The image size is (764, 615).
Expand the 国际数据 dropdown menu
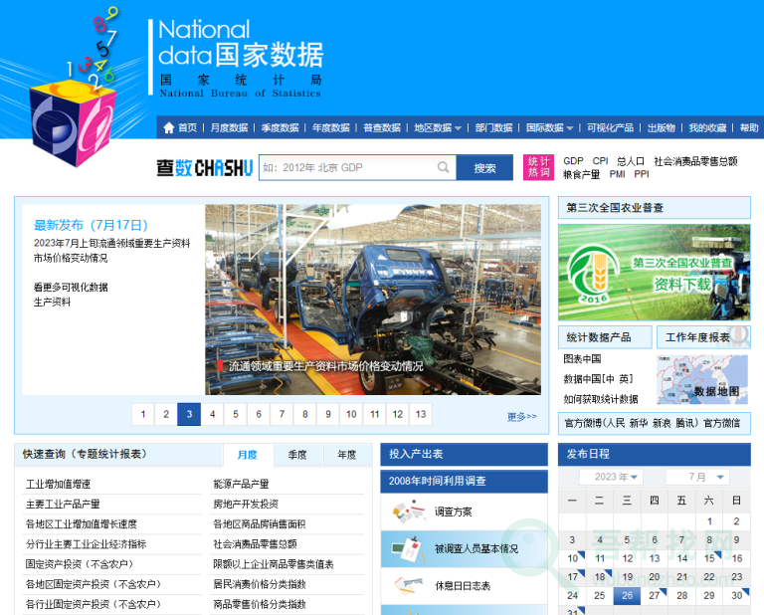[550, 128]
